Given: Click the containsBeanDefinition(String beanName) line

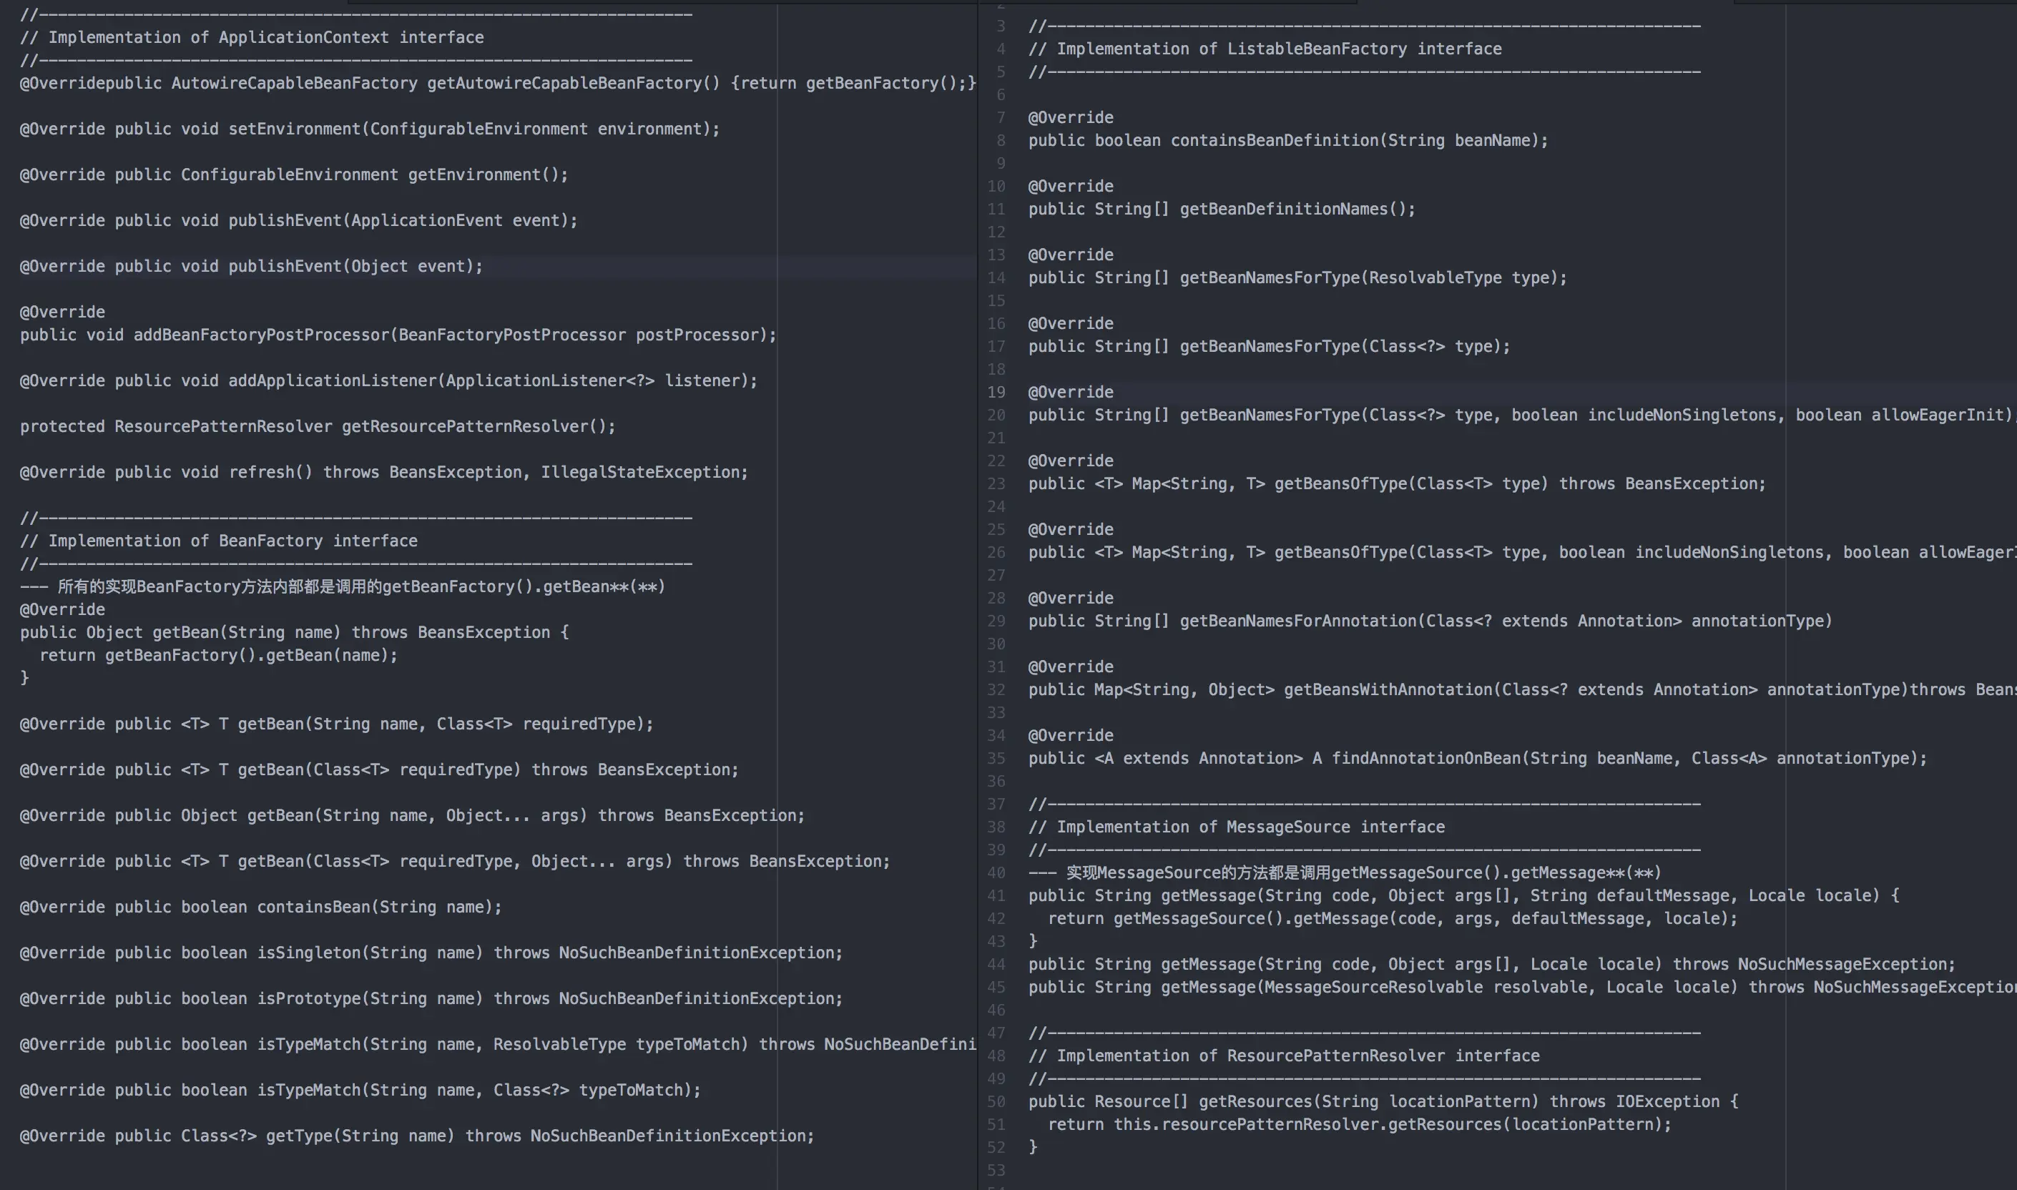Looking at the screenshot, I should coord(1288,139).
